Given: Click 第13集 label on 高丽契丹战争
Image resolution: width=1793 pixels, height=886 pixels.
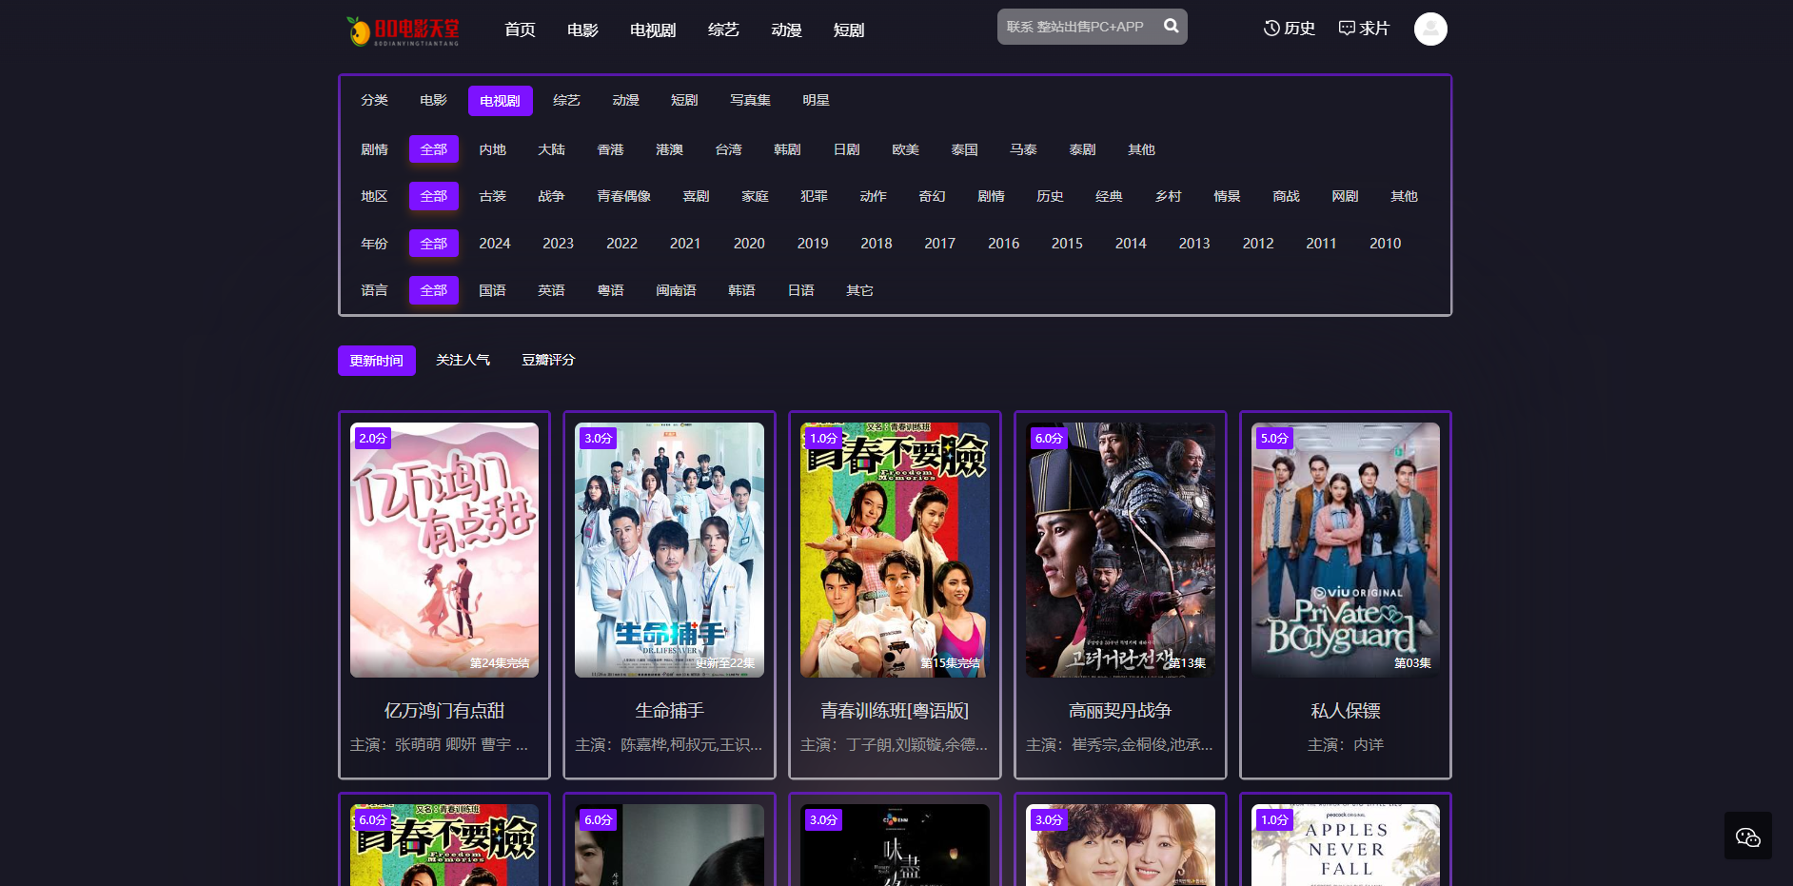Looking at the screenshot, I should click(1187, 663).
